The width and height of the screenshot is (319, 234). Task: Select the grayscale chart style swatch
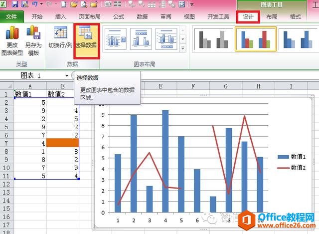coord(213,39)
